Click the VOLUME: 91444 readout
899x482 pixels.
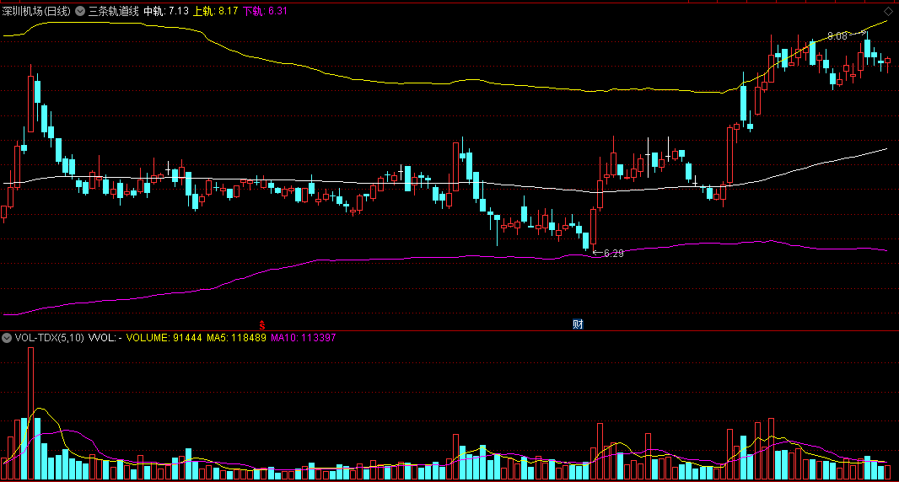click(164, 338)
